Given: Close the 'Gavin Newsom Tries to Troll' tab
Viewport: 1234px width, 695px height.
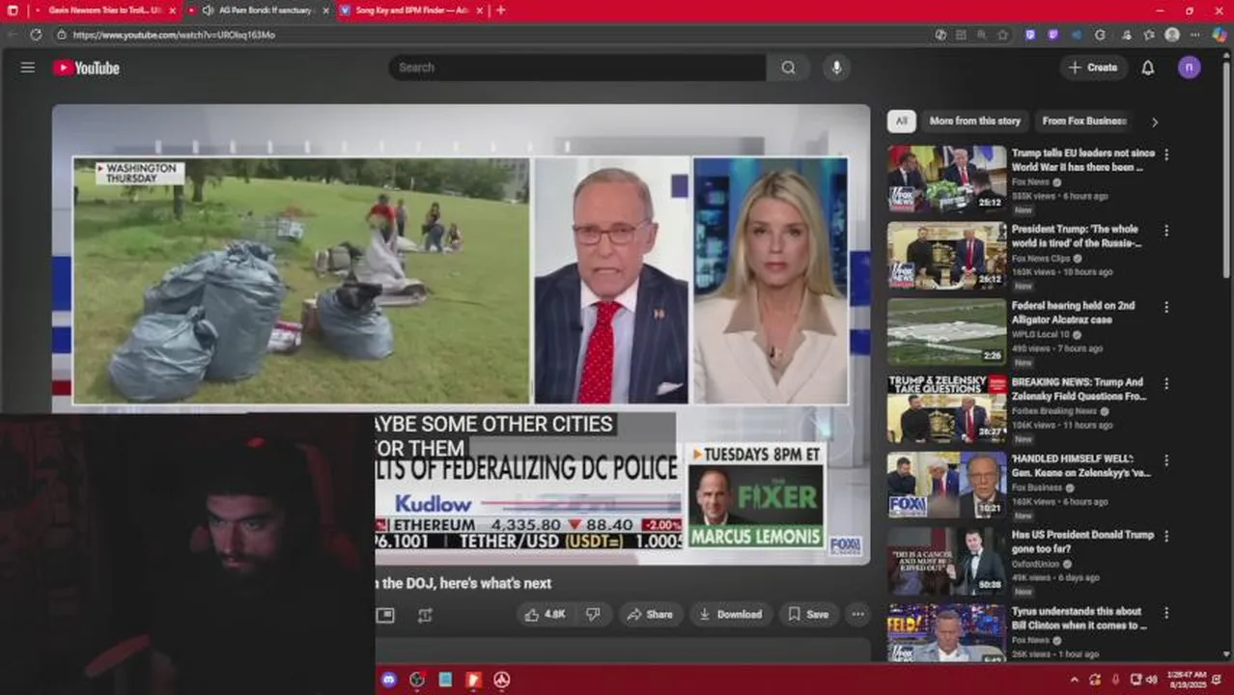Looking at the screenshot, I should pos(173,11).
